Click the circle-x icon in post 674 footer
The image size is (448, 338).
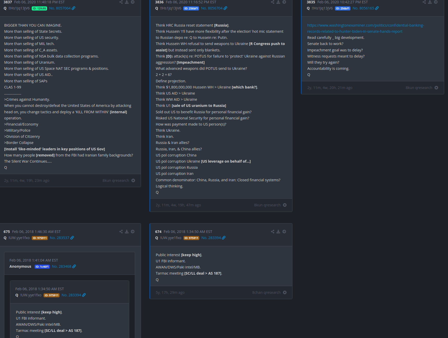[x=285, y=292]
